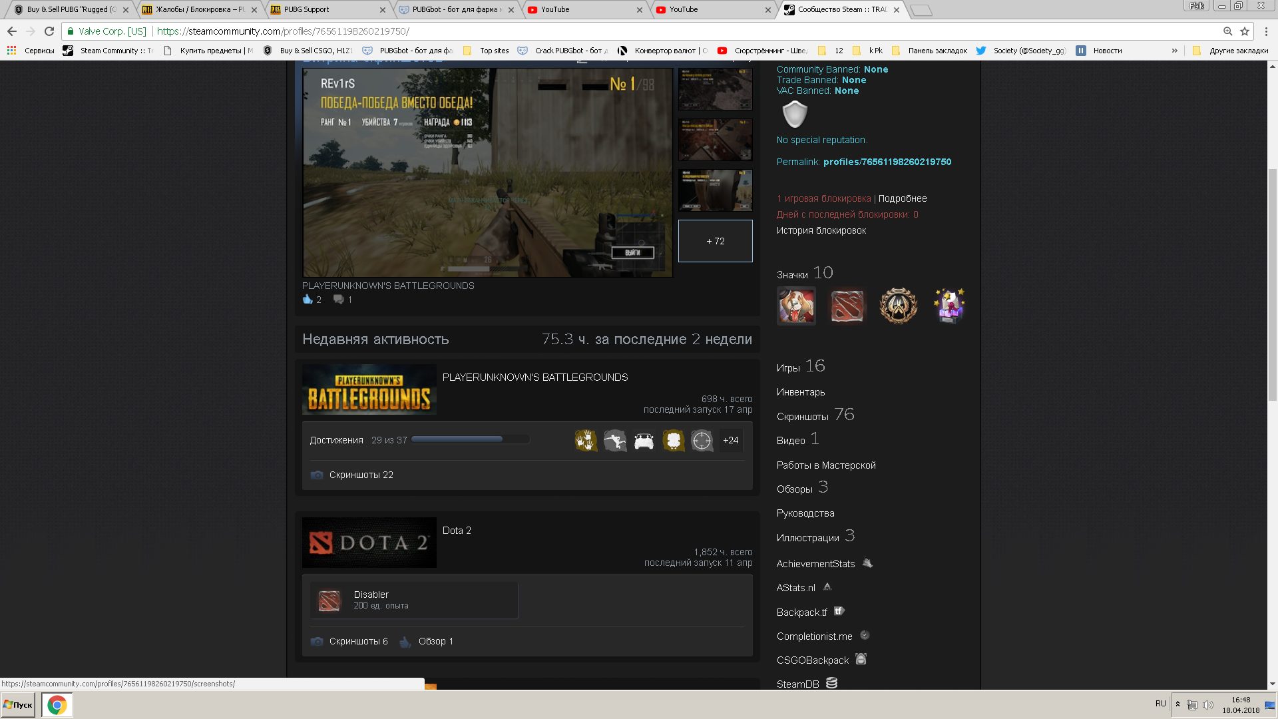Show the +24 more PUBG achievements
This screenshot has width=1278, height=719.
tap(731, 441)
